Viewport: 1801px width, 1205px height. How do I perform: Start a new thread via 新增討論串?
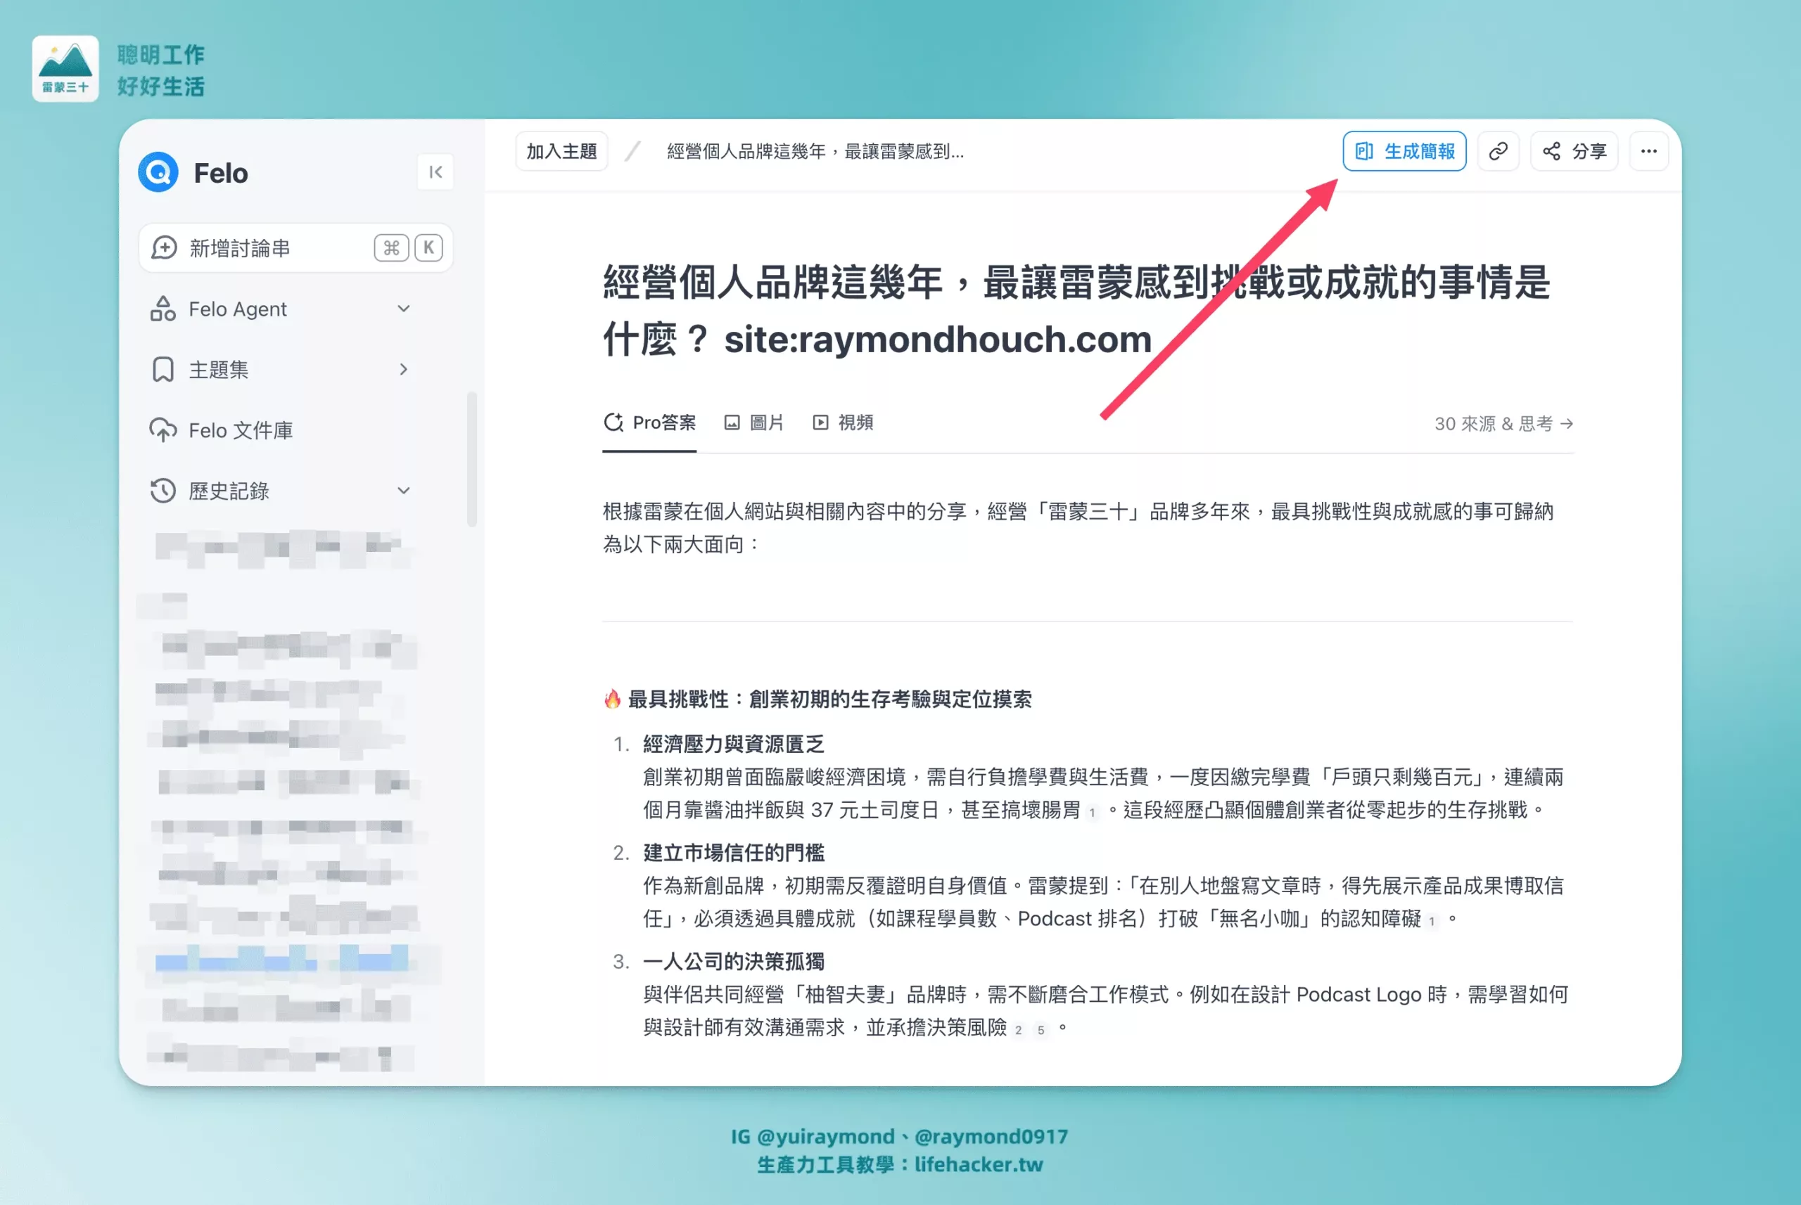coord(295,247)
